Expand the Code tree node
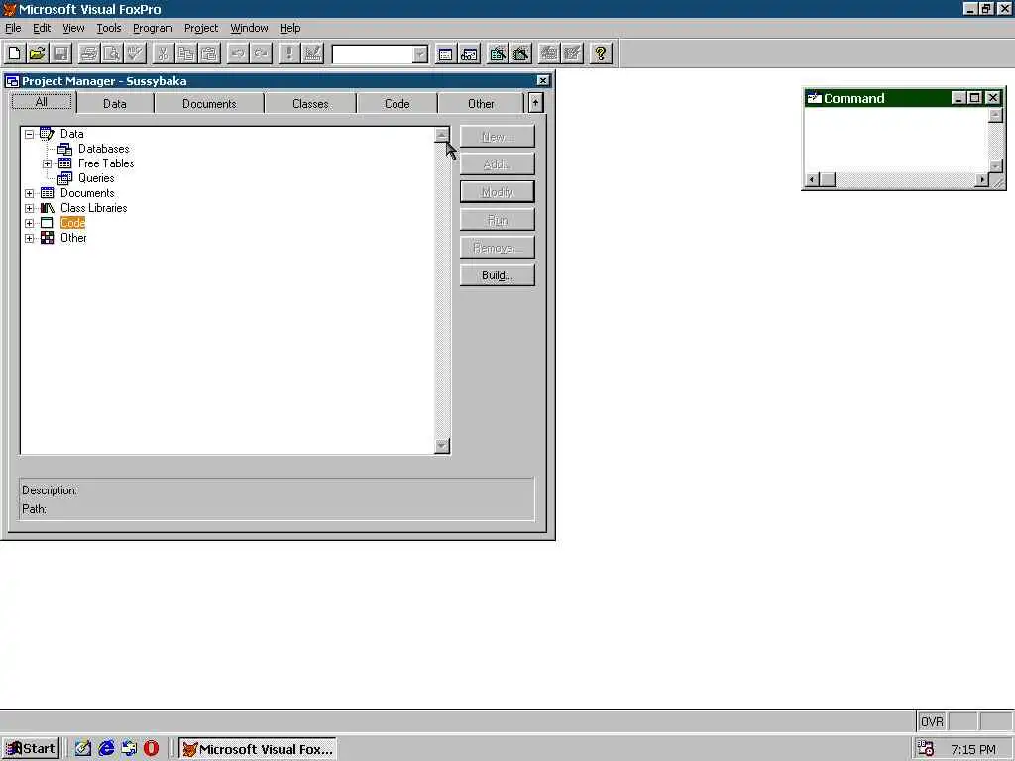Screen dimensions: 1015x761 [x=29, y=223]
